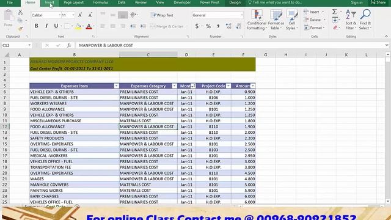Click the Share button
Image resolution: width=391 pixels, height=220 pixels.
[378, 2]
